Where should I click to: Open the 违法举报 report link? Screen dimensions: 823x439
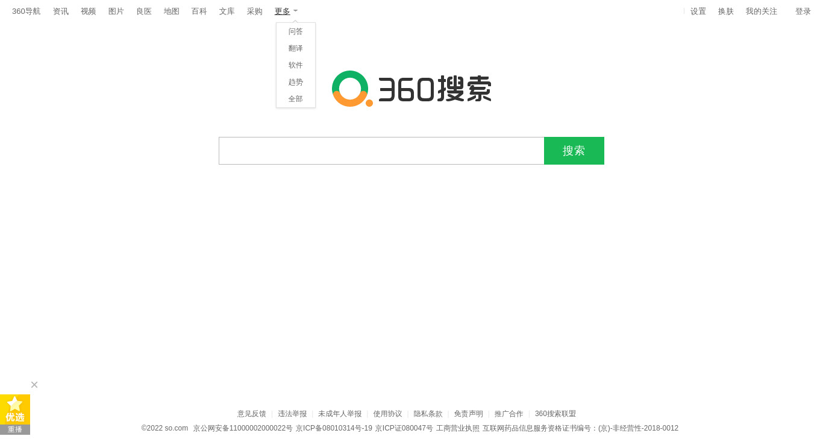tap(292, 414)
